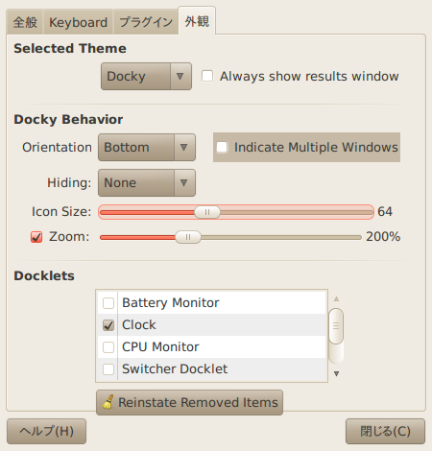Open the Hiding None dropdown
The image size is (432, 451).
147,182
